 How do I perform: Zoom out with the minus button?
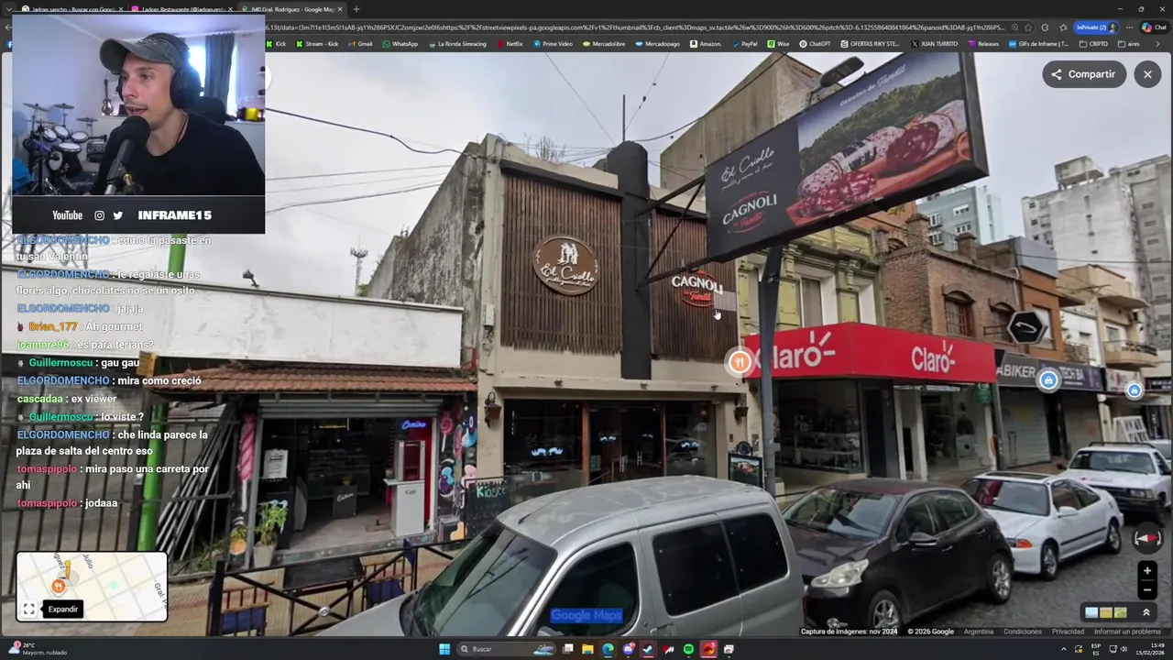coord(1146,589)
